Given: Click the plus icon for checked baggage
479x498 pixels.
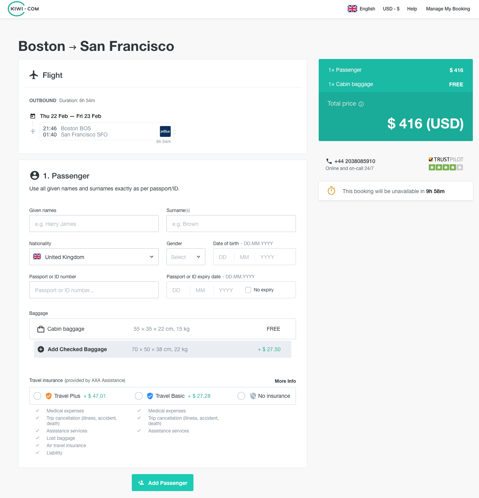Looking at the screenshot, I should click(x=41, y=349).
